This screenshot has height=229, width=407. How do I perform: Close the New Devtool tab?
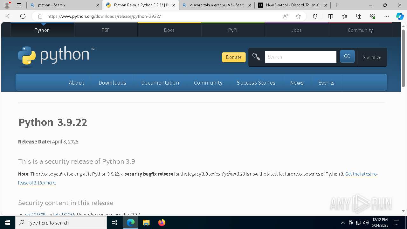326,5
